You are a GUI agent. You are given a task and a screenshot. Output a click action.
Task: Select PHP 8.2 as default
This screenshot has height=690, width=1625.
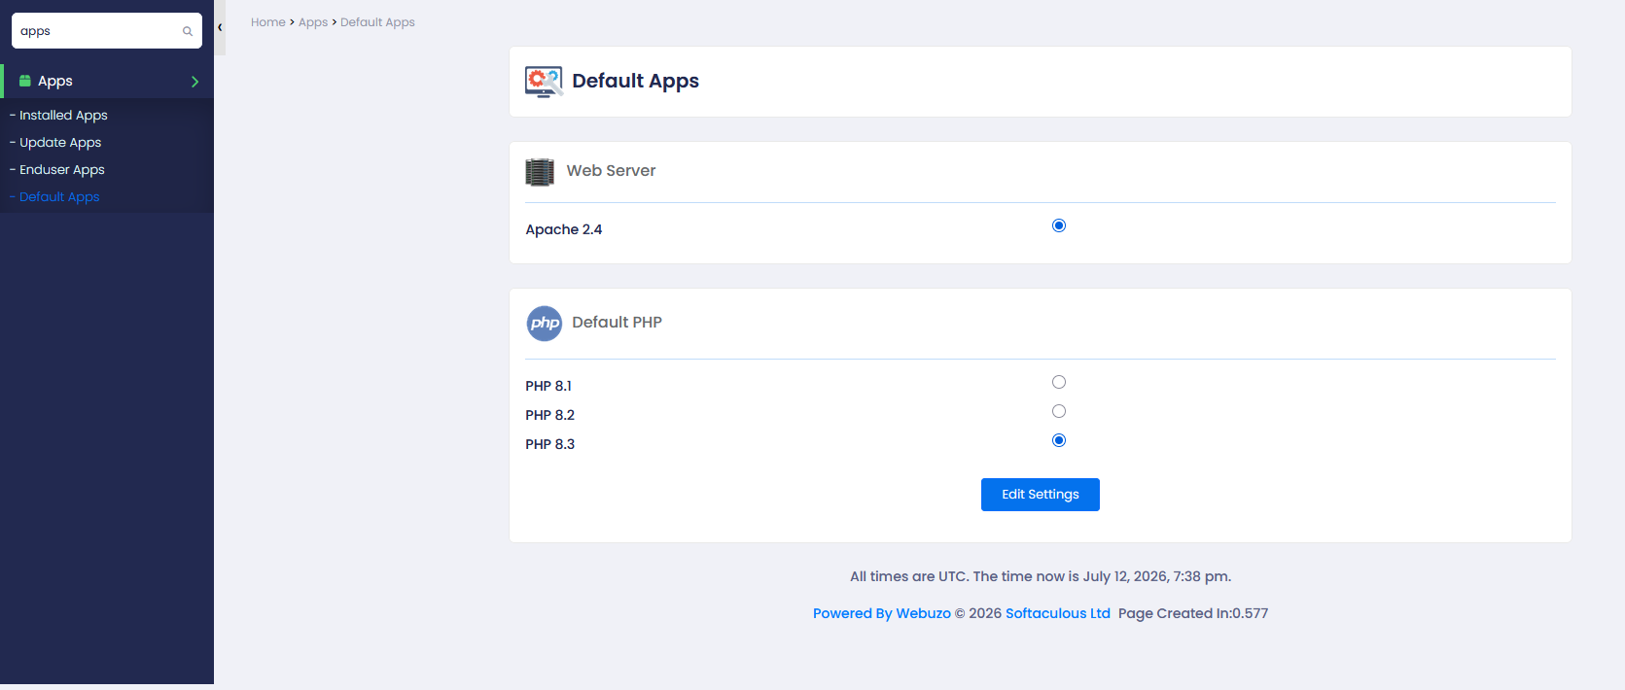coord(1059,411)
